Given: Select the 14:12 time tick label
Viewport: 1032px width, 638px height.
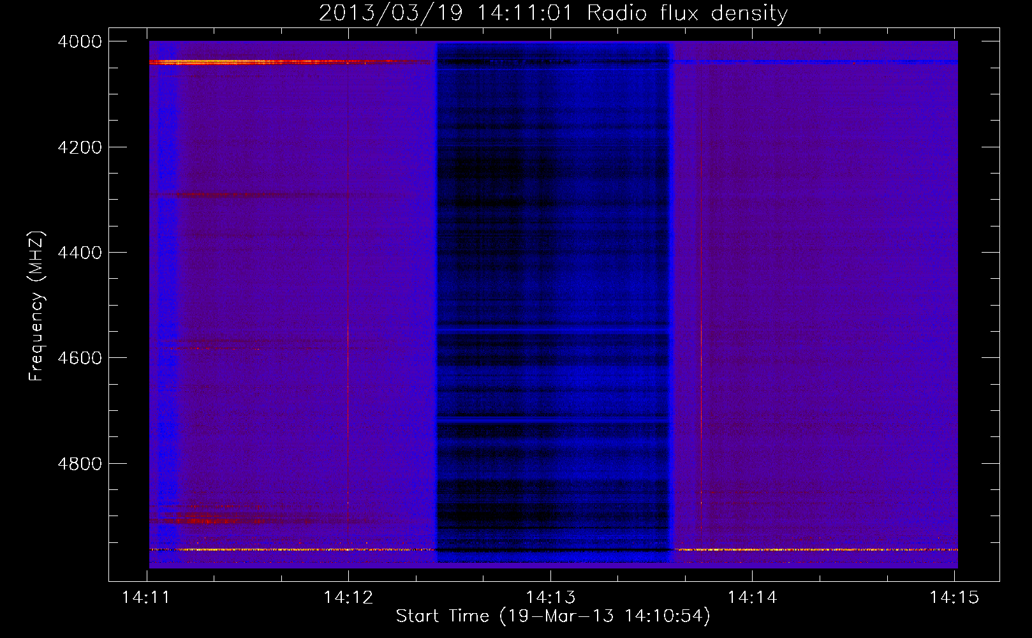Looking at the screenshot, I should pos(348,598).
